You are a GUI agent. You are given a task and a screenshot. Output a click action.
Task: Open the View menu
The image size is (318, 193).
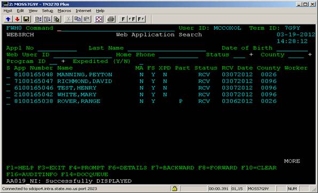click(33, 11)
